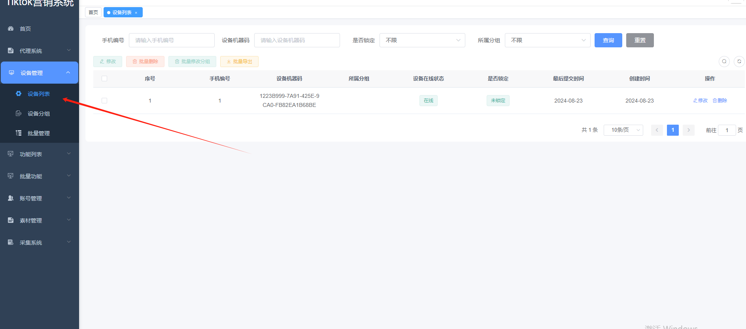Open 设备分组 submenu item
Screen dimensions: 746x329
point(40,114)
